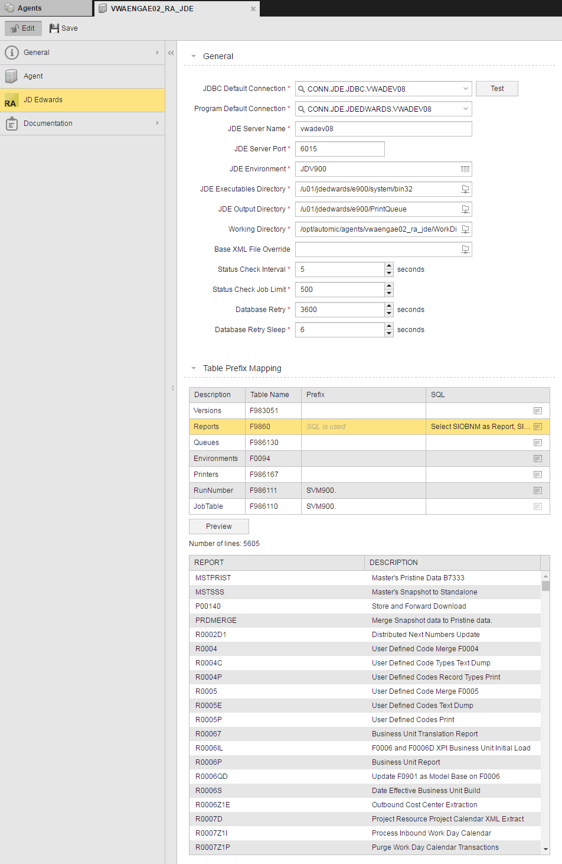Screen dimensions: 562x864
Task: Click the Save button
Action: coord(64,28)
